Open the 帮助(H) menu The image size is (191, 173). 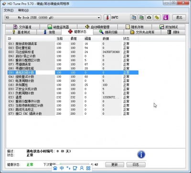pos(23,11)
